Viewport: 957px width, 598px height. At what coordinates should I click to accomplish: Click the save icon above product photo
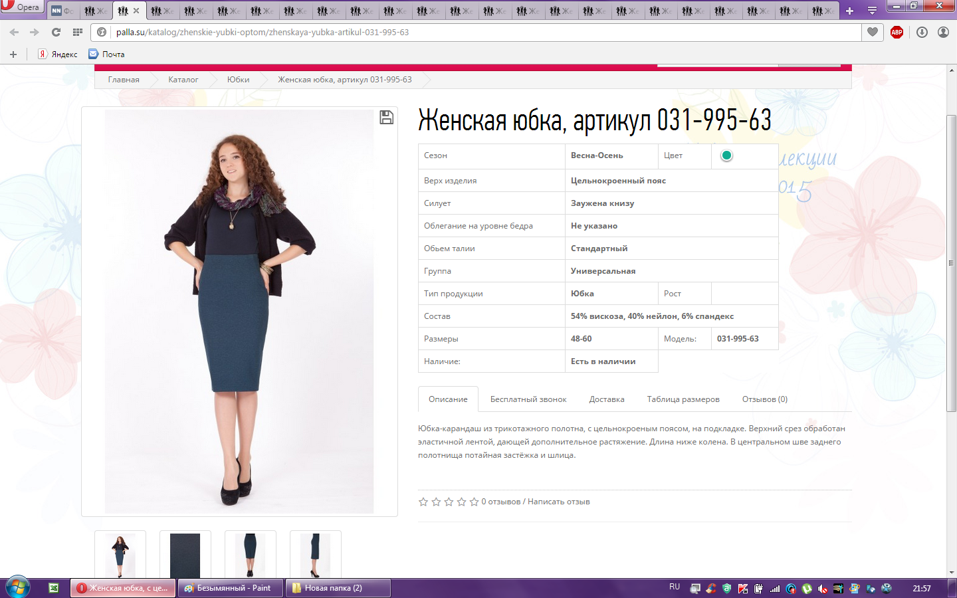(386, 118)
